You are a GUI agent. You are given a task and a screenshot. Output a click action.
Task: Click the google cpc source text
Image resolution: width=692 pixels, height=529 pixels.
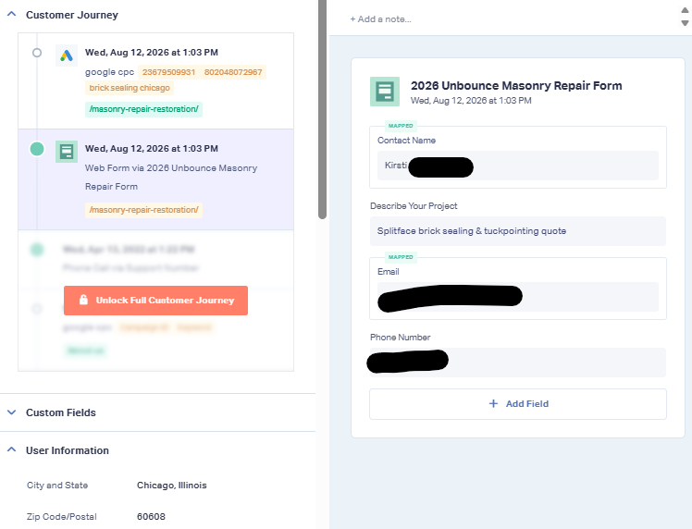(x=109, y=72)
